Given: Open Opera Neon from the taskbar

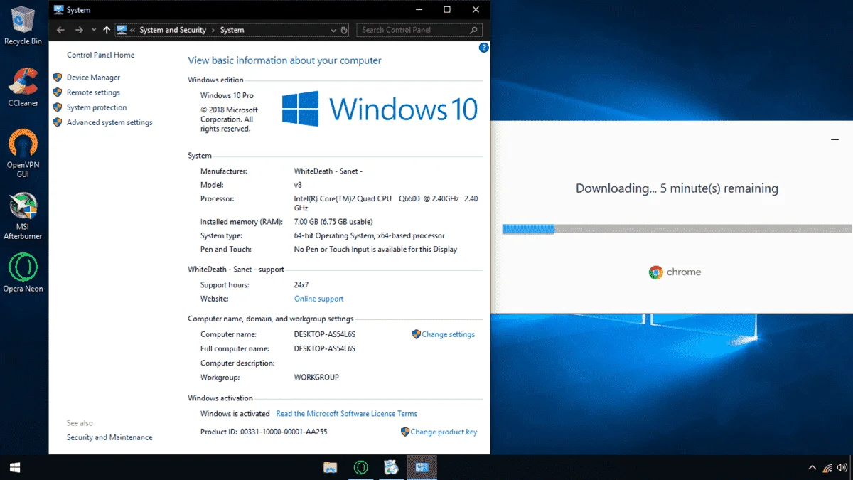Looking at the screenshot, I should 361,467.
